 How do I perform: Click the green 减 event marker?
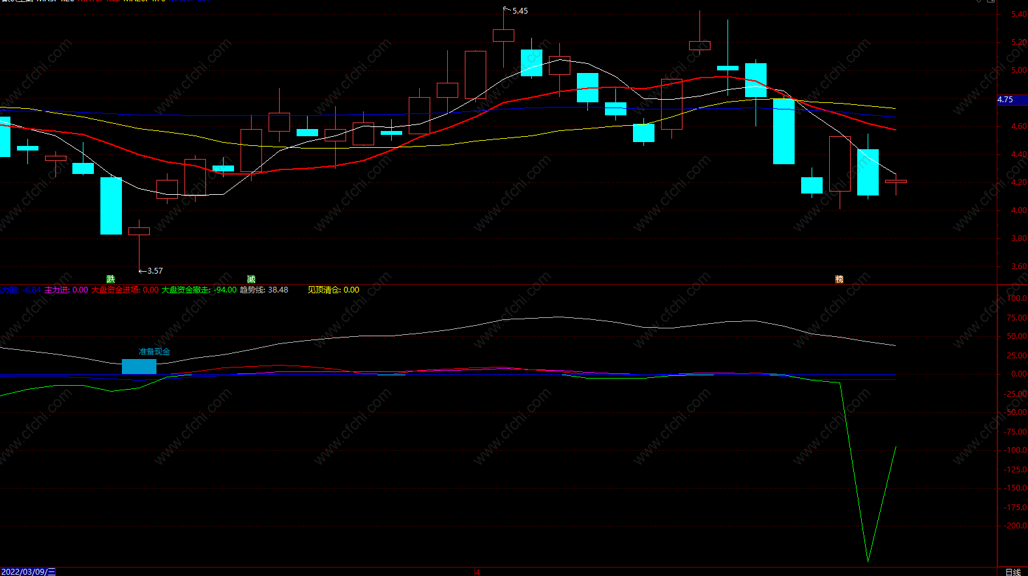(251, 279)
